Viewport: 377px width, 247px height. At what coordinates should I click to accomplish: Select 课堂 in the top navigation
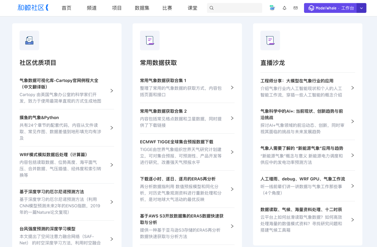coord(192,8)
